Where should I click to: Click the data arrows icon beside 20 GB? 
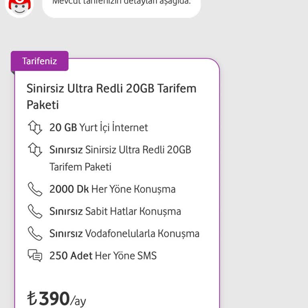(x=35, y=128)
